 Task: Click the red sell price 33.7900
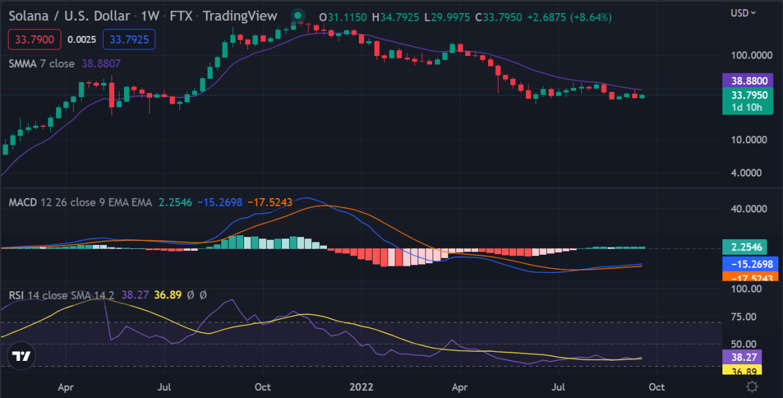point(35,40)
